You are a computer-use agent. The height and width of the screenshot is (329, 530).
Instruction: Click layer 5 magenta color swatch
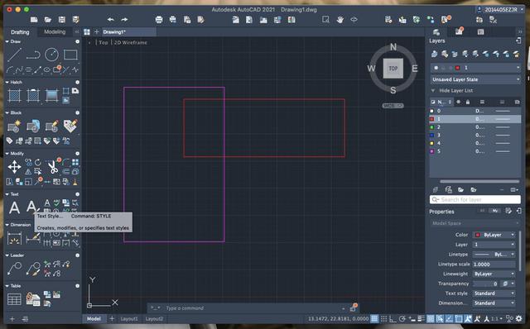(431, 151)
